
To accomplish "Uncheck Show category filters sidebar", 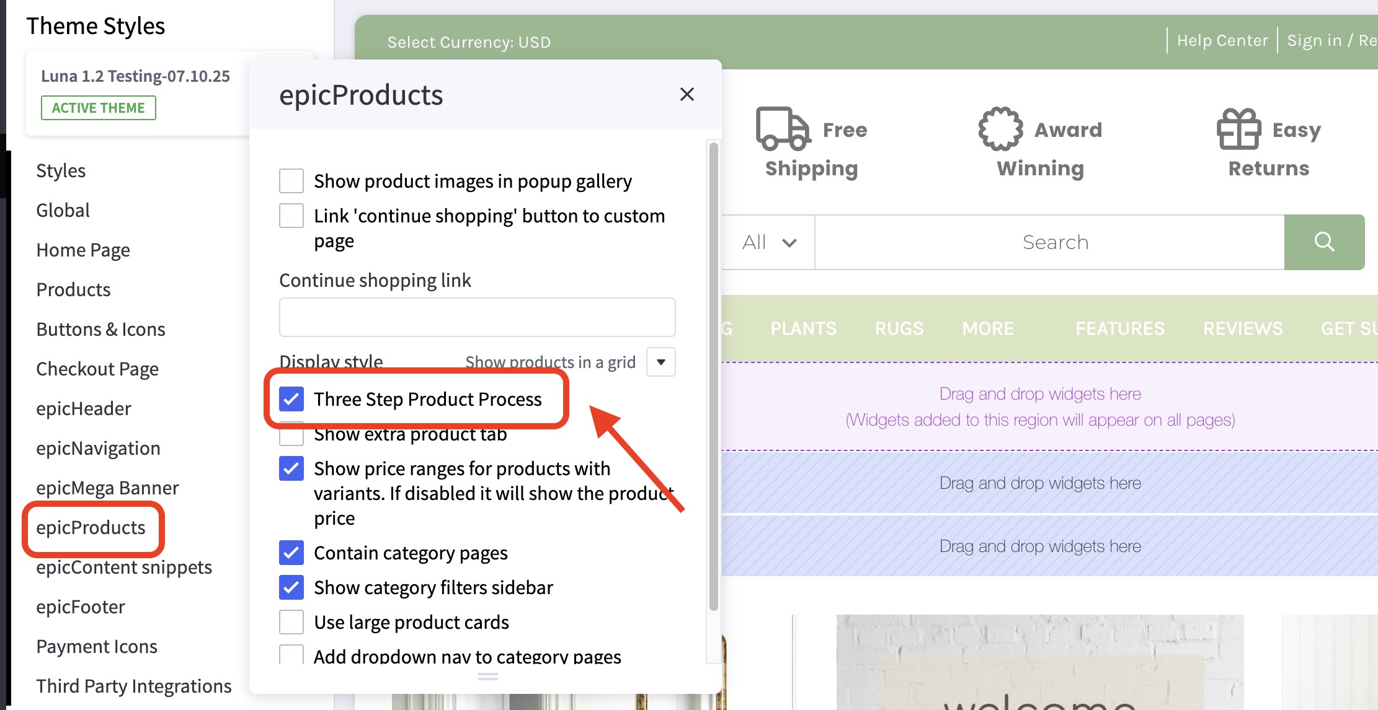I will [x=291, y=587].
